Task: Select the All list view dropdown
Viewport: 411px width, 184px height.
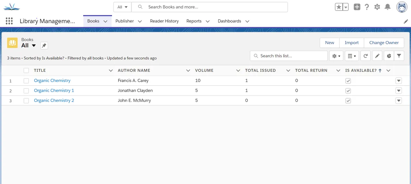Action: pos(29,45)
